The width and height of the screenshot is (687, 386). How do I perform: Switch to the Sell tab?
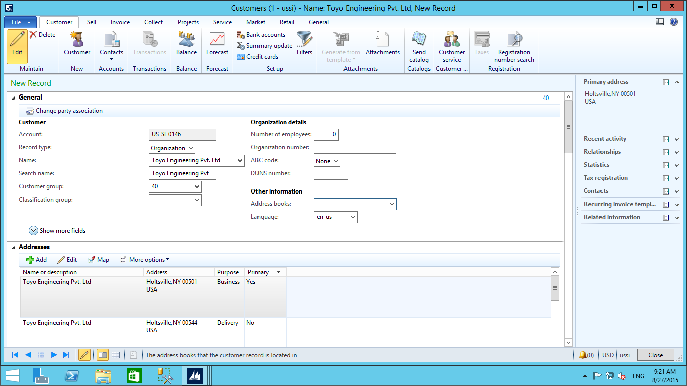(92, 22)
